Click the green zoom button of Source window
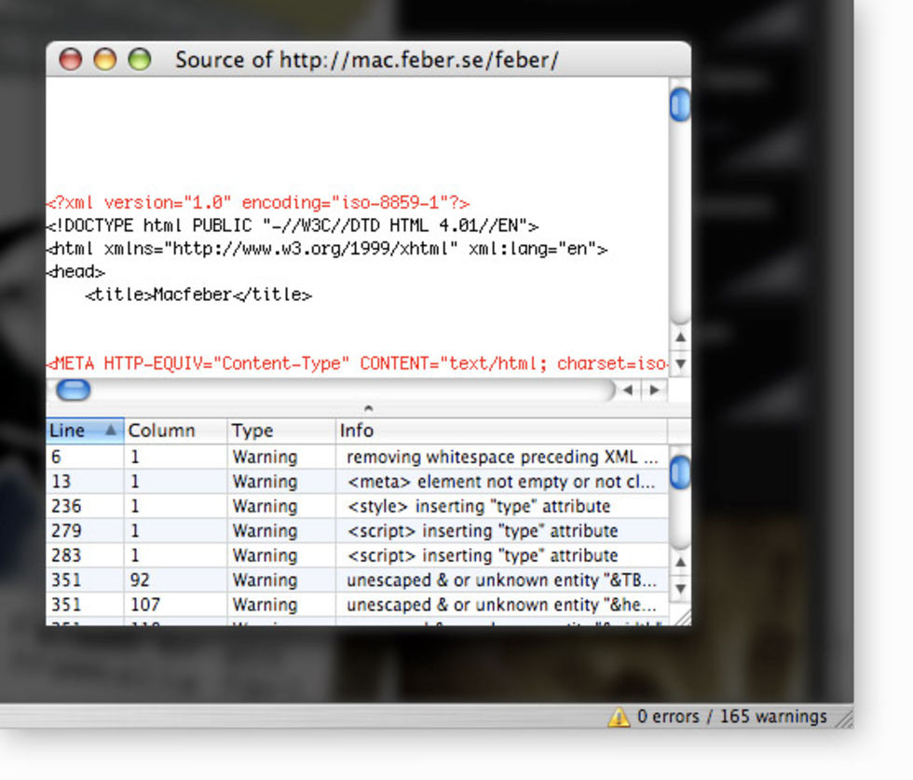The image size is (913, 780). click(139, 60)
